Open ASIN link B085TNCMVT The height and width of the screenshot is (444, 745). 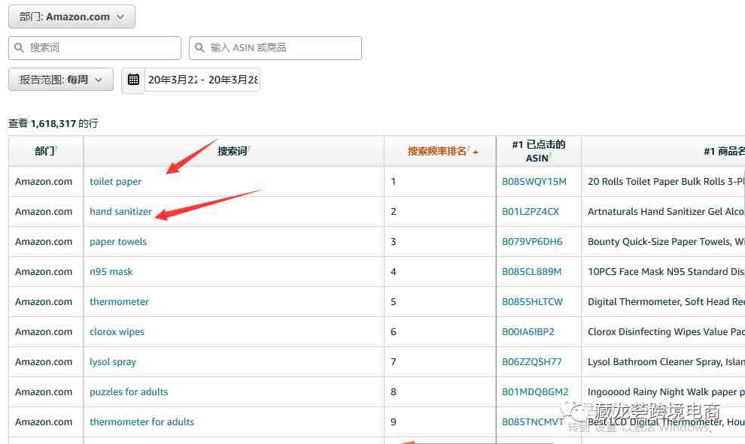533,421
